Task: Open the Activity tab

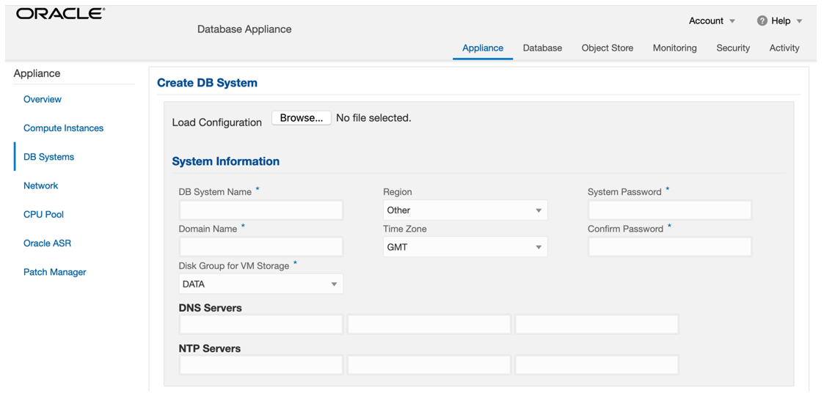Action: [x=784, y=48]
